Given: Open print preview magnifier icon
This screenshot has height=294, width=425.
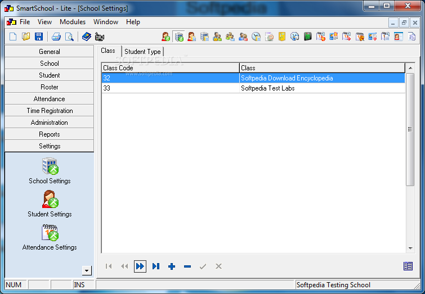Looking at the screenshot, I should pos(69,37).
